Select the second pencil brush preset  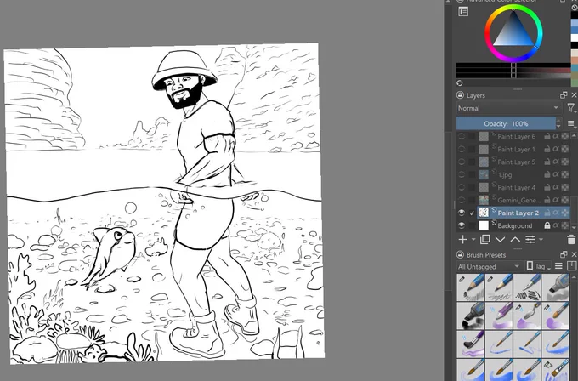(499, 287)
